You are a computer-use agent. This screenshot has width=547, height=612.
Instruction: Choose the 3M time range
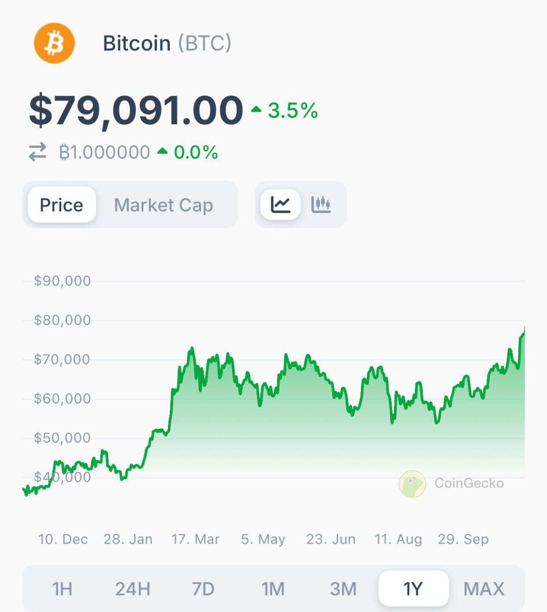tap(344, 589)
